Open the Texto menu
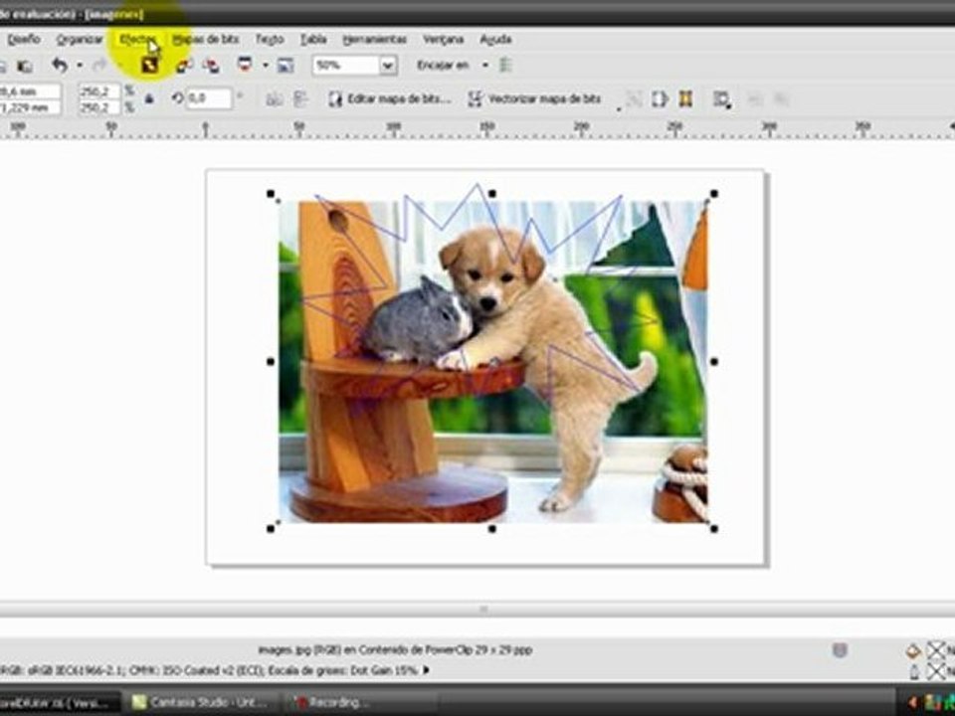 point(270,39)
